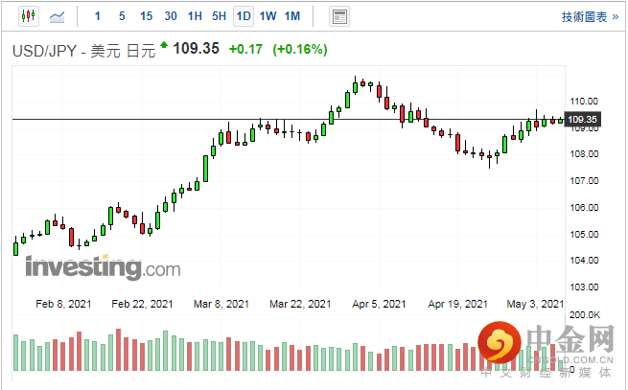
Task: Click the 108.00 price axis label
Action: coord(584,154)
